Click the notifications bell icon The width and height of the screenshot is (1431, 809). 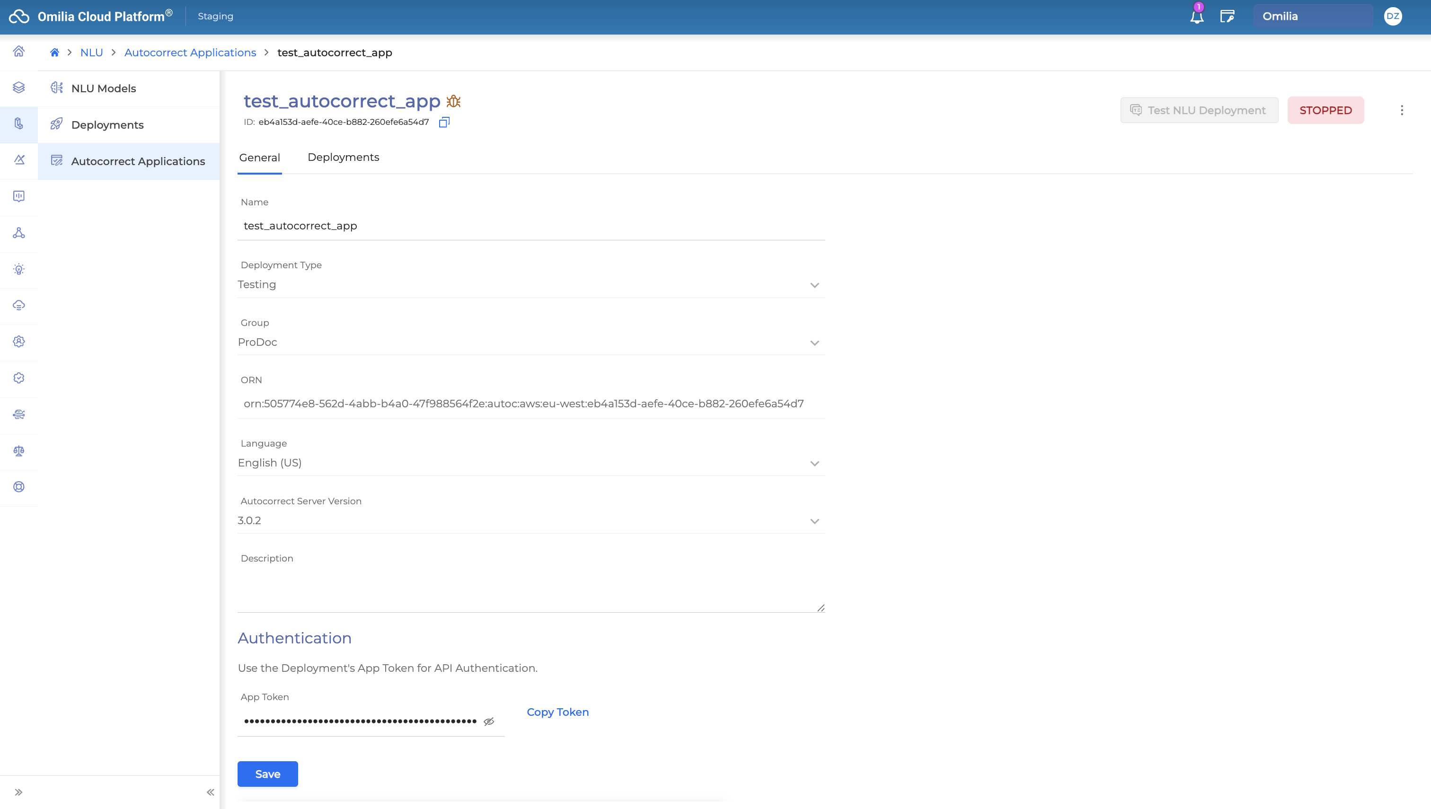(1196, 17)
